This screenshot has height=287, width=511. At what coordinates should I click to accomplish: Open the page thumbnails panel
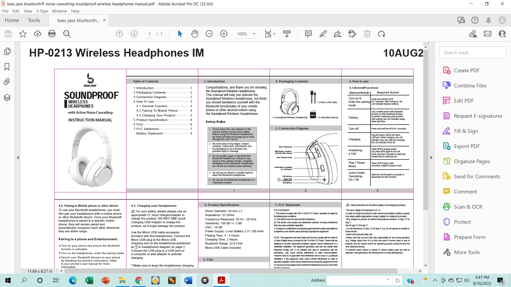tap(7, 51)
